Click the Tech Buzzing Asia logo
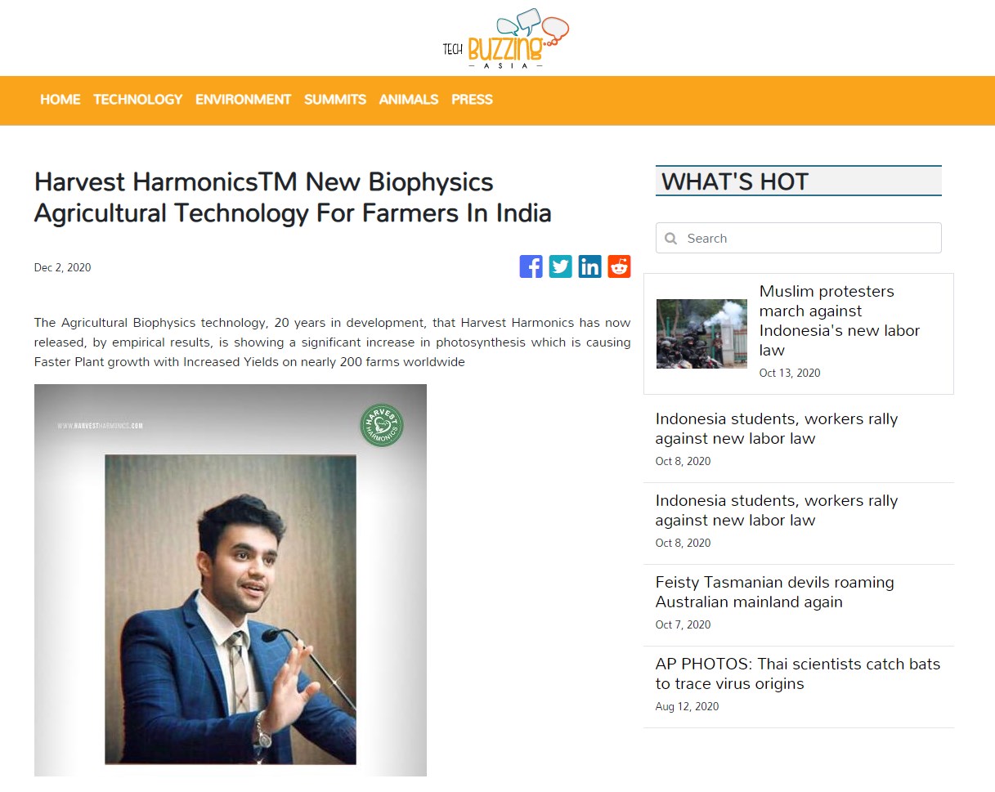 click(506, 38)
